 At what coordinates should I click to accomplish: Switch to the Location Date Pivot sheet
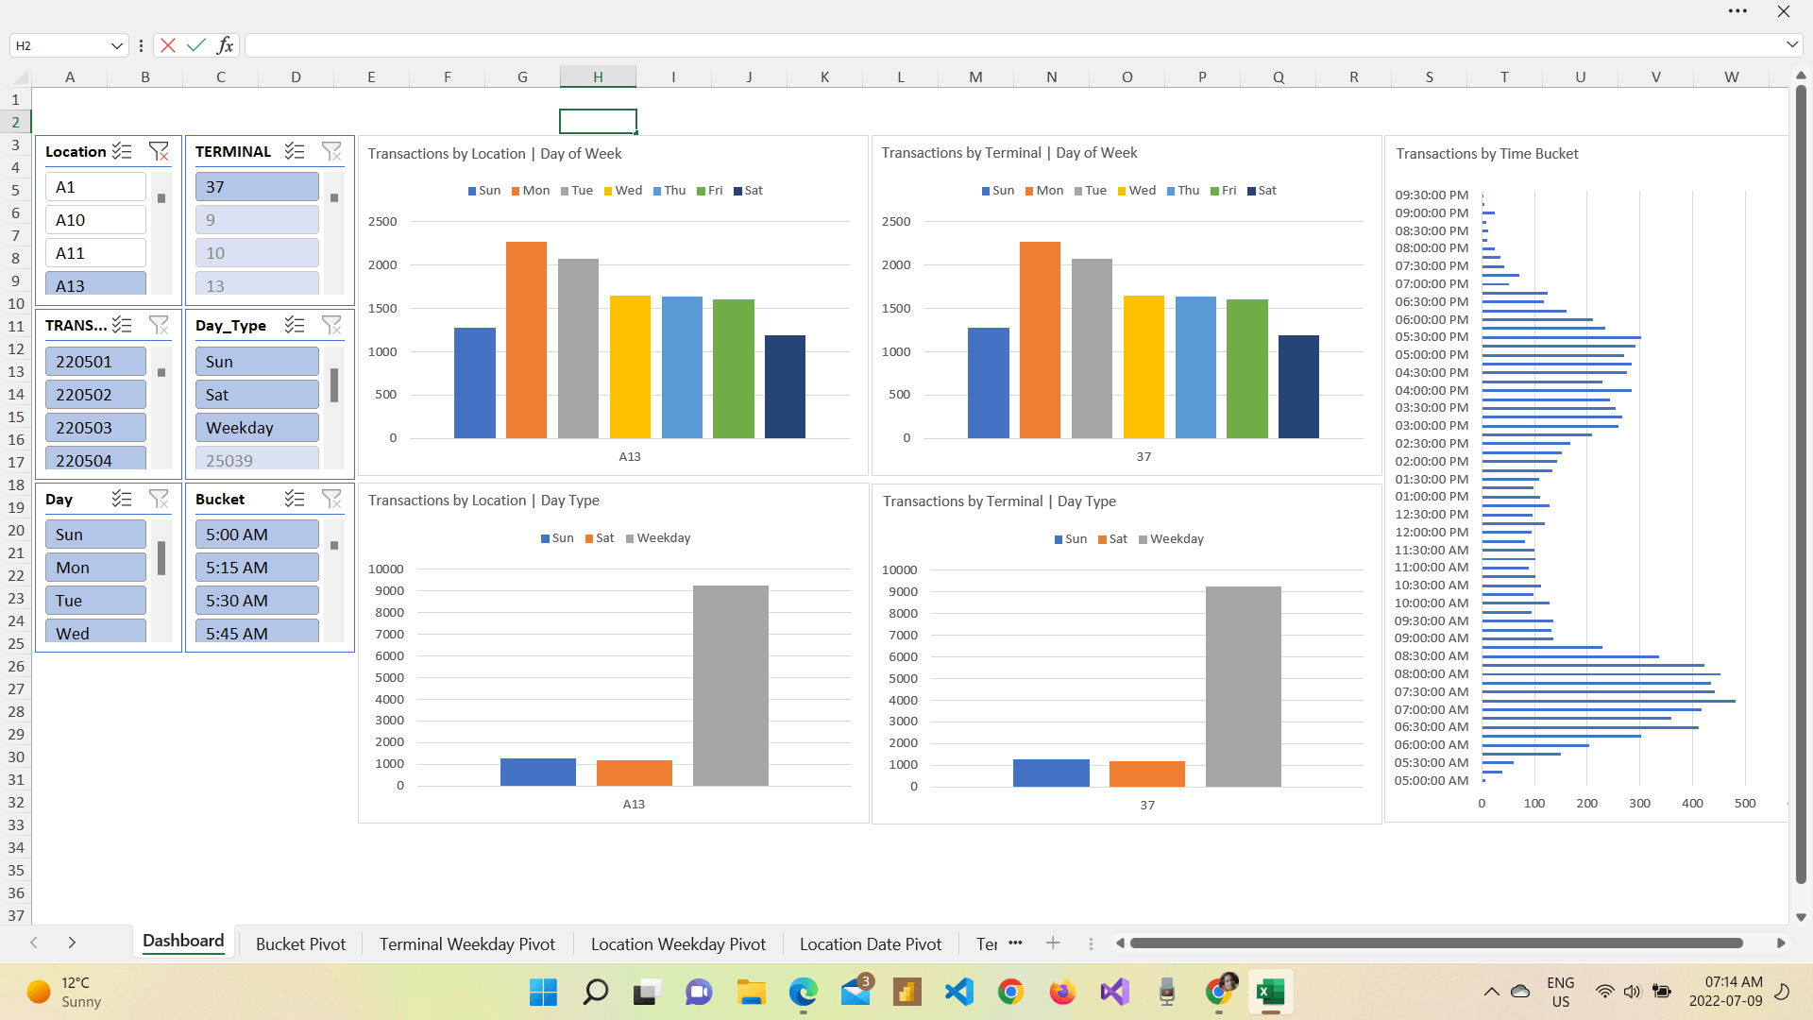871,943
